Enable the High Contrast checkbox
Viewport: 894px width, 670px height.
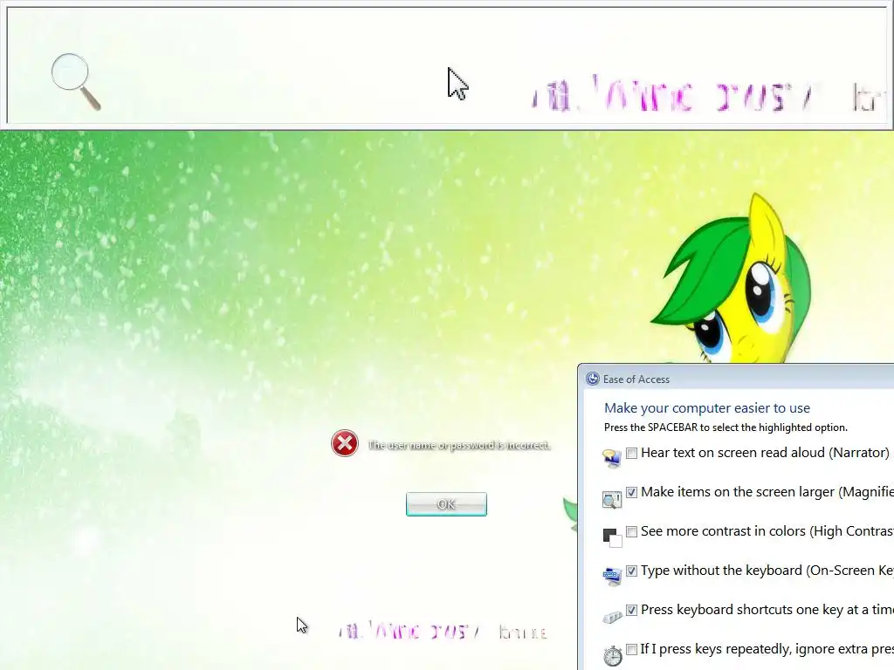[x=632, y=531]
